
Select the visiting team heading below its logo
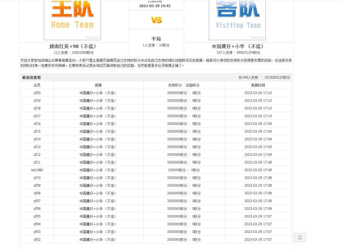(238, 46)
